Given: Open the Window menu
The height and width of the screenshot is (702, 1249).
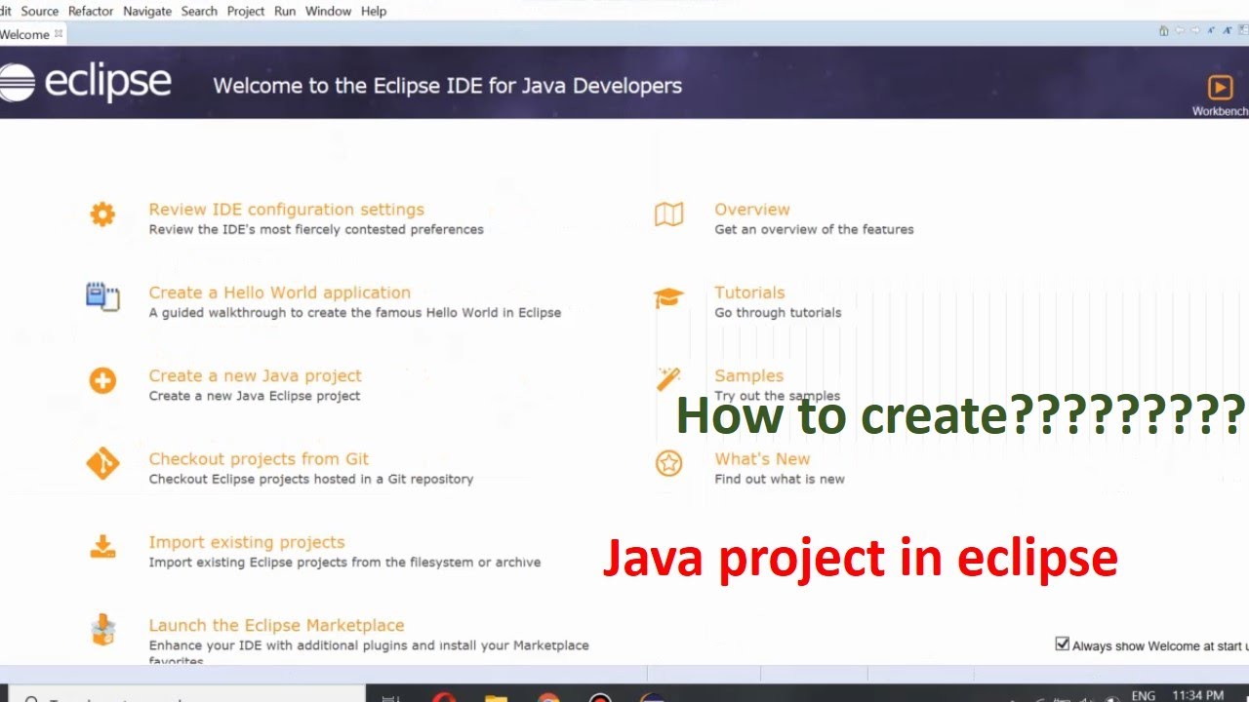Looking at the screenshot, I should (328, 11).
